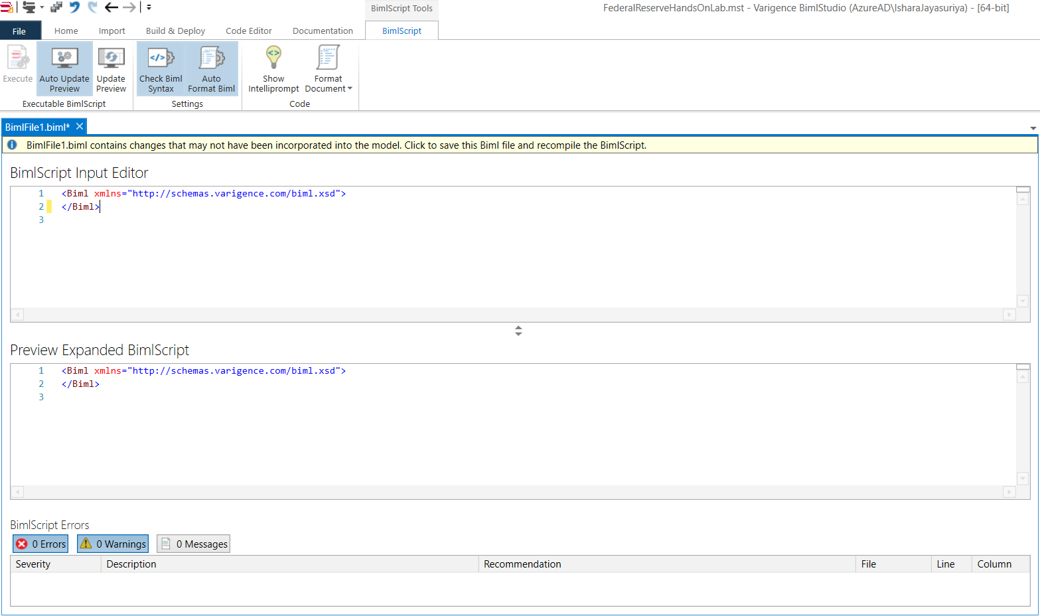Open the File menu
The image size is (1040, 616).
(20, 31)
